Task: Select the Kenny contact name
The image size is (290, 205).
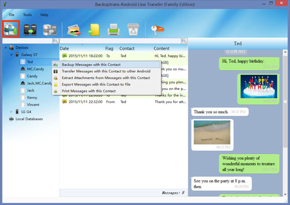Action: click(32, 98)
